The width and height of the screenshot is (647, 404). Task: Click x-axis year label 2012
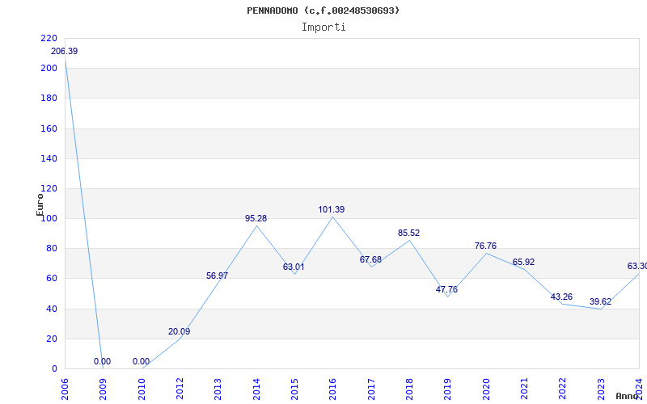[x=180, y=389]
